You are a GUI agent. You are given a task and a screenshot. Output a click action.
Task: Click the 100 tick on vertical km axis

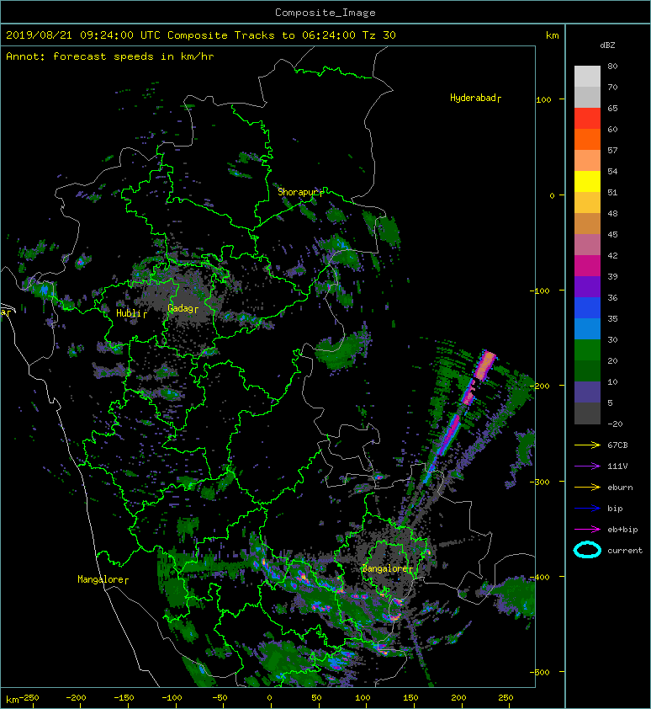[x=543, y=99]
